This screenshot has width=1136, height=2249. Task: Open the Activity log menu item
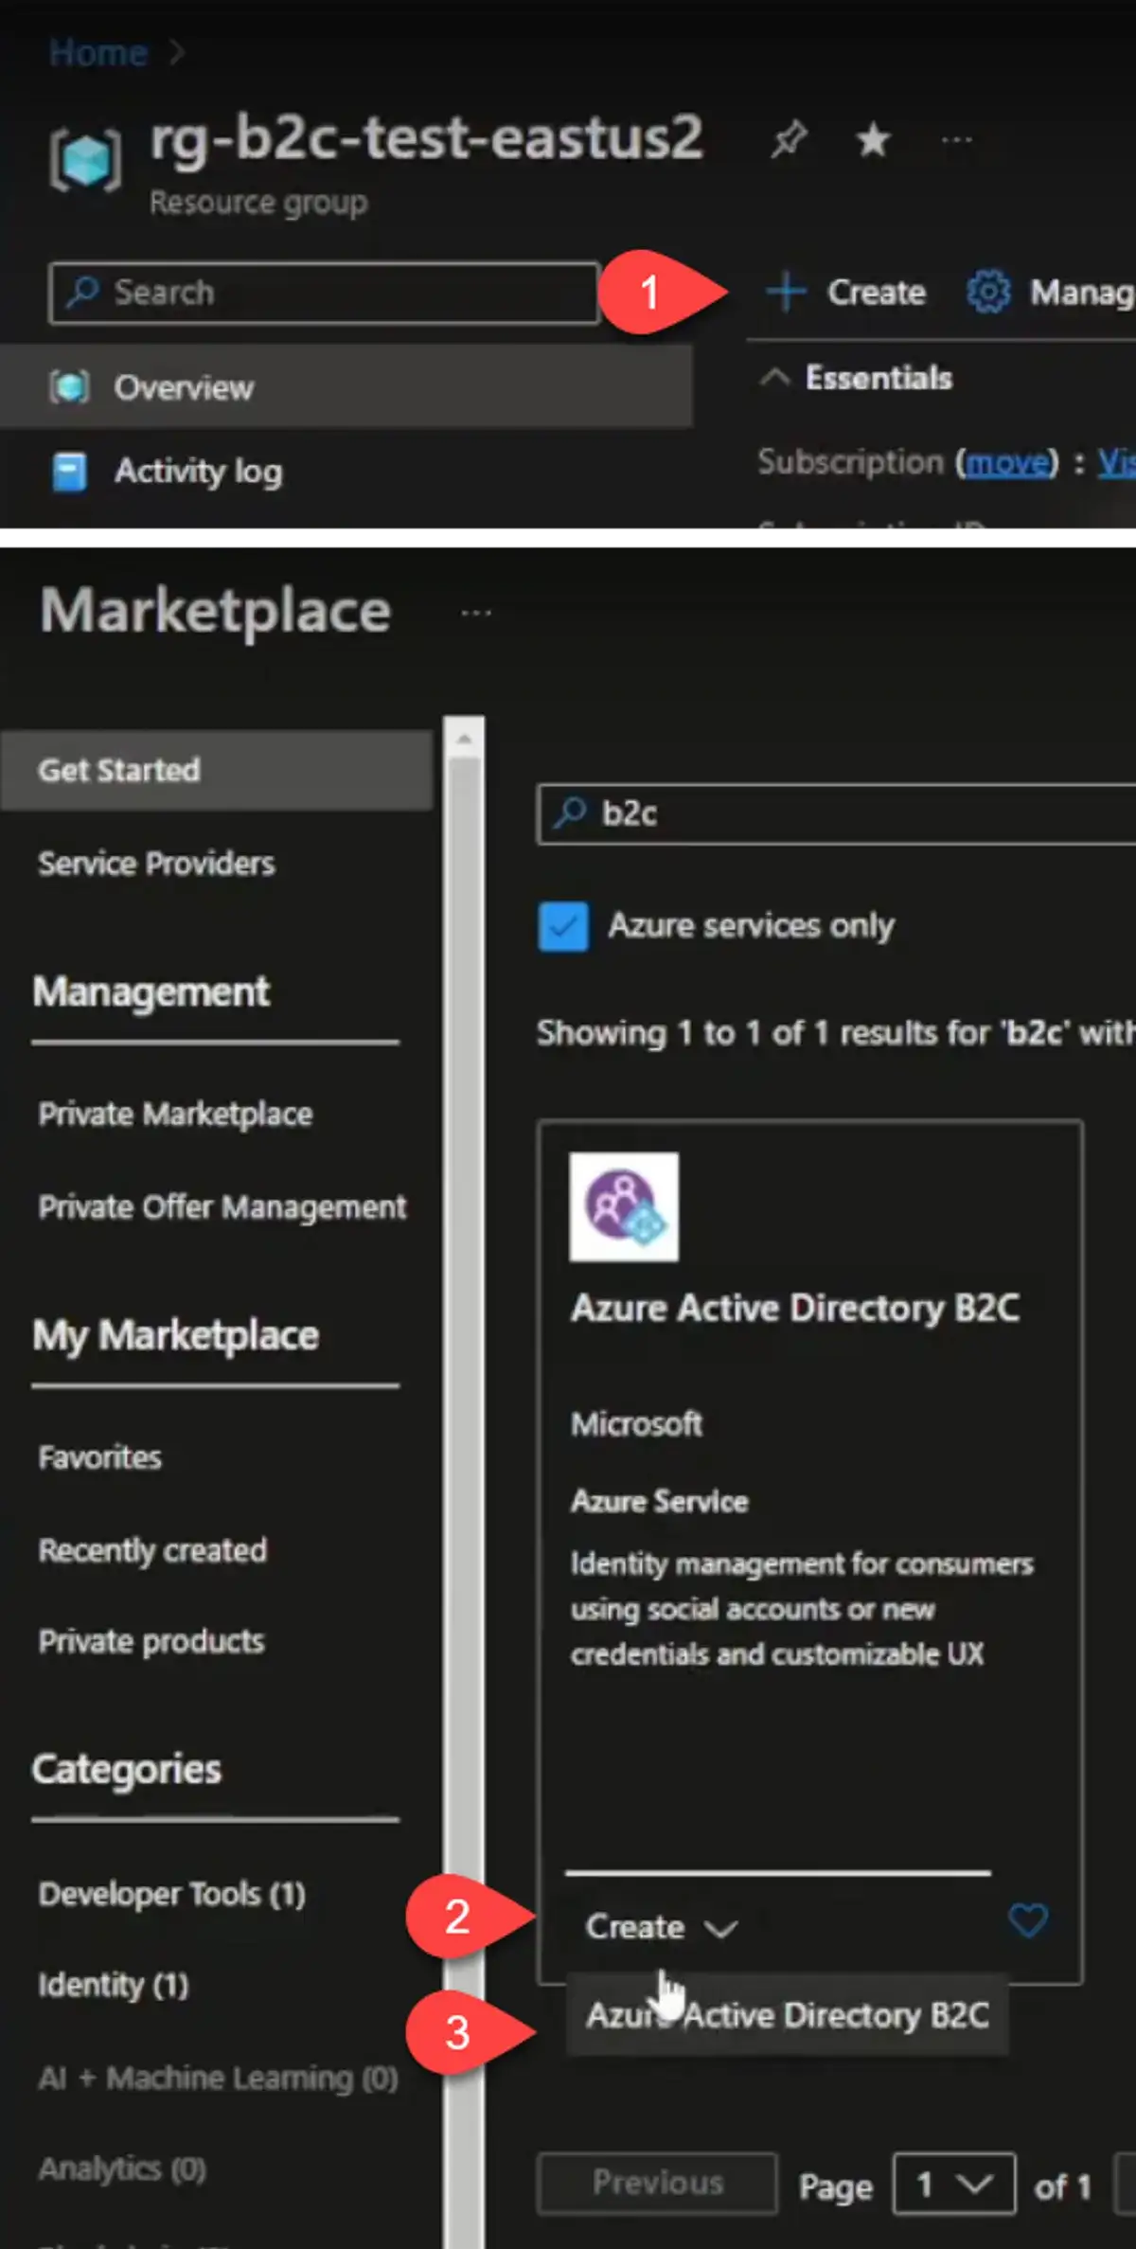[198, 471]
